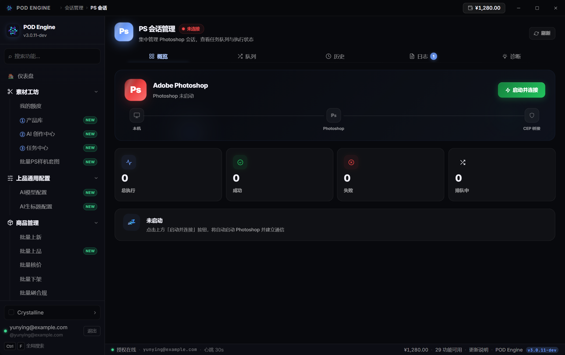The width and height of the screenshot is (565, 355).
Task: Click the scissors icon beside 素材工坊
Action: coord(10,92)
